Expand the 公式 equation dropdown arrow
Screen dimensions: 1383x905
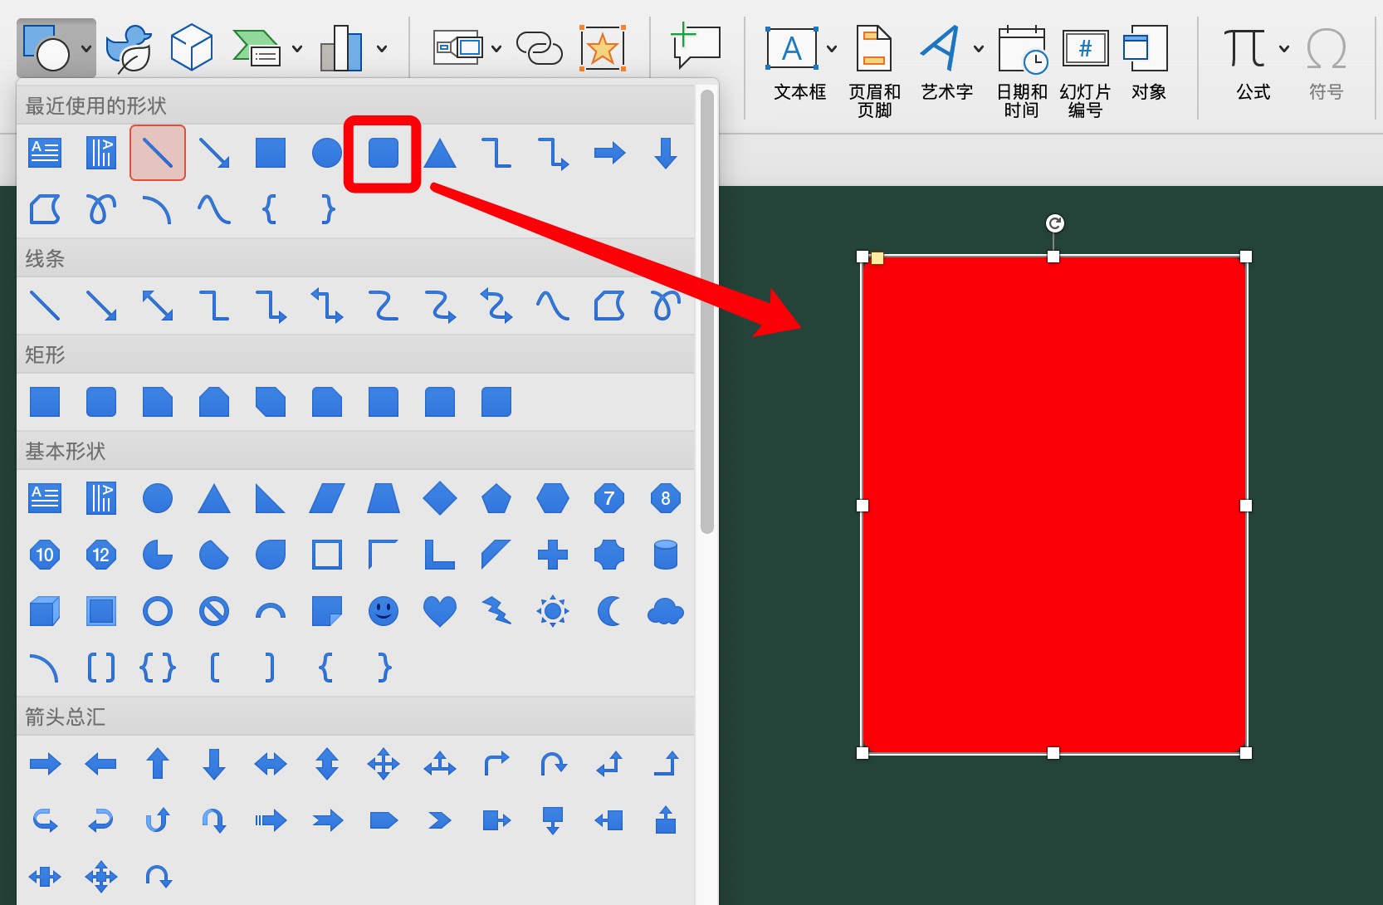1284,49
